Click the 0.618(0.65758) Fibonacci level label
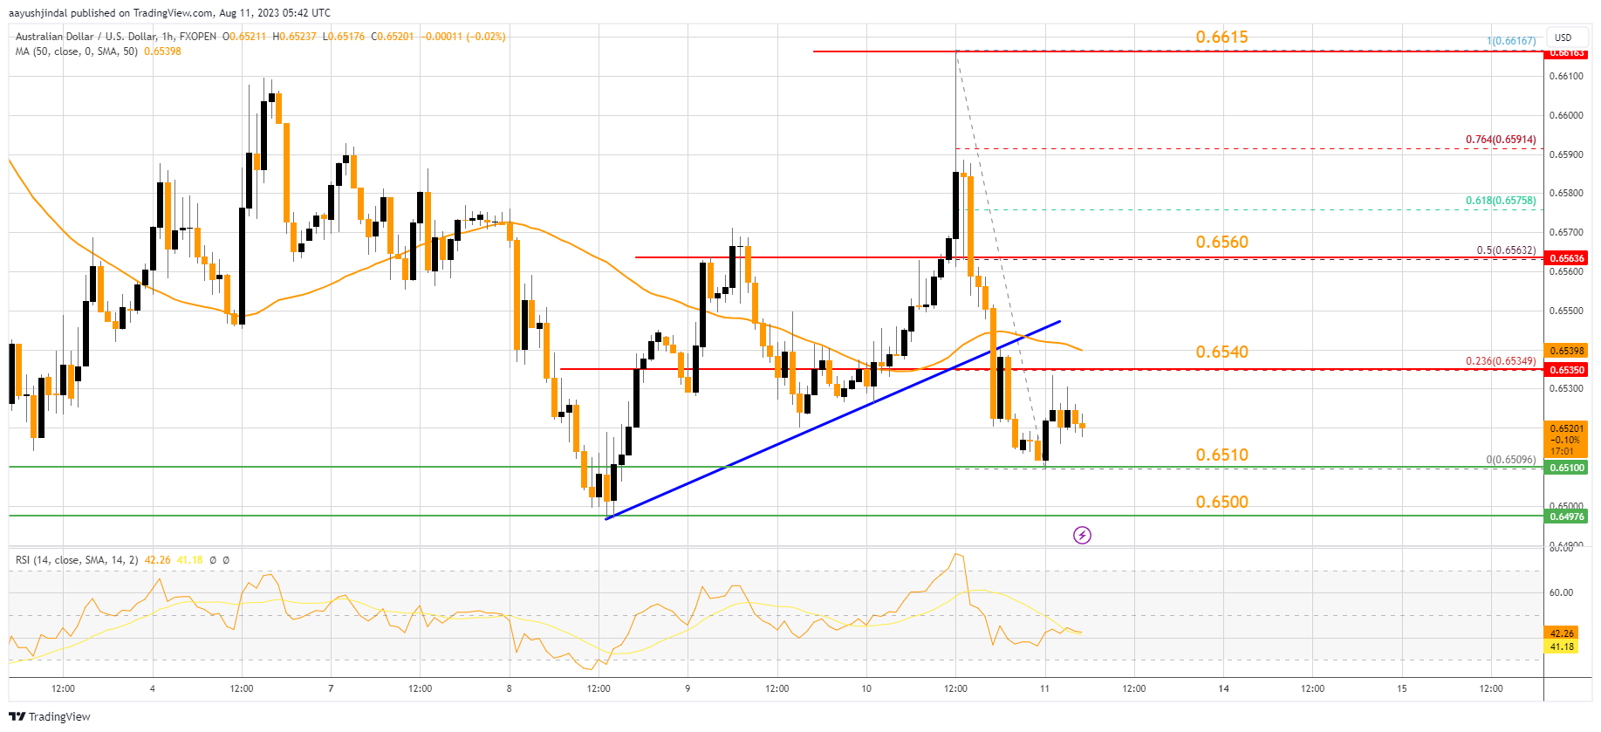Viewport: 1601px width, 732px height. tap(1501, 201)
